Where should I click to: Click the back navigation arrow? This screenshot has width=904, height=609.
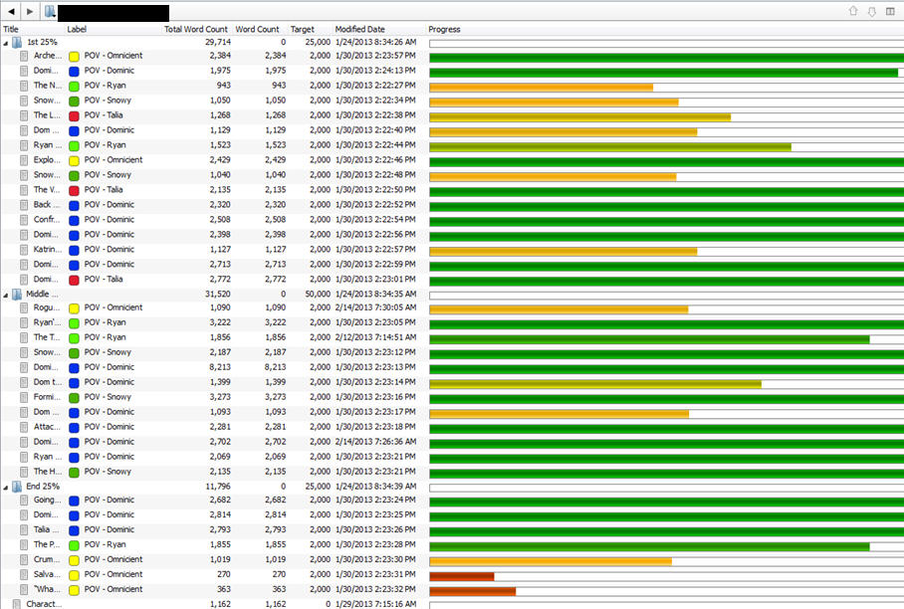9,10
